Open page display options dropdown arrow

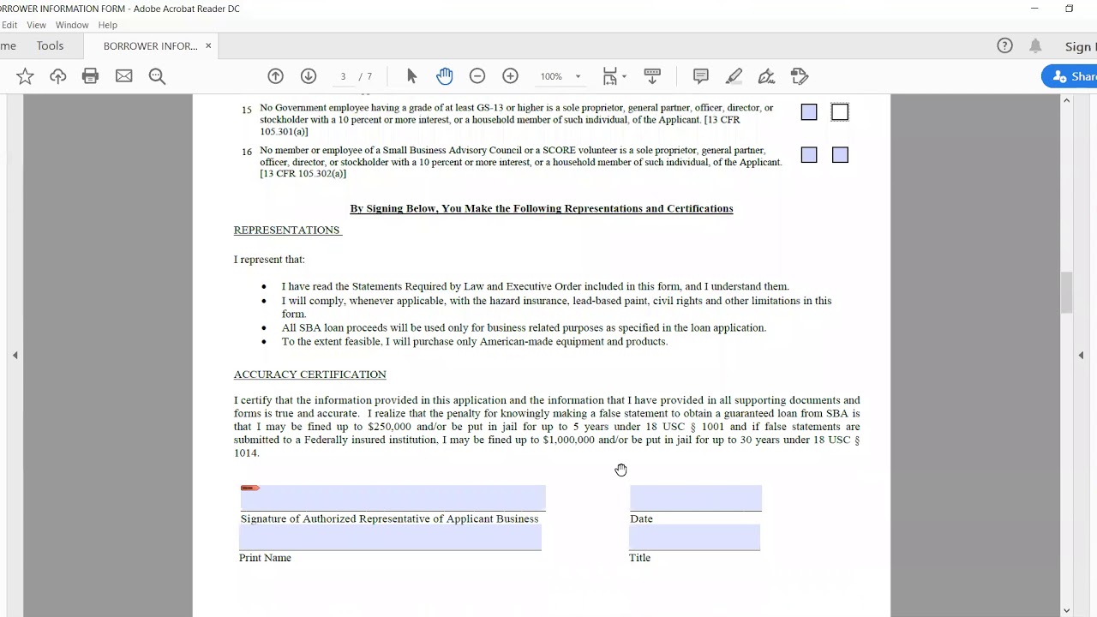[624, 76]
